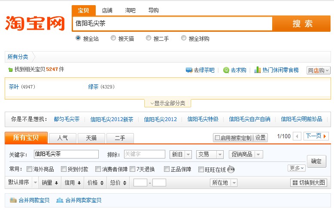The width and height of the screenshot is (334, 210).
Task: Click the 合并同款宝贝 box icon
Action: click(13, 200)
